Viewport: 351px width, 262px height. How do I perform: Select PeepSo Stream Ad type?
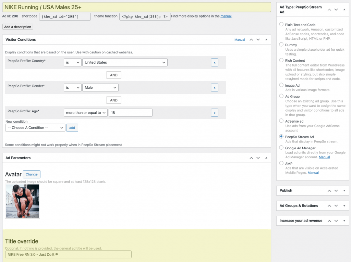[x=281, y=137]
